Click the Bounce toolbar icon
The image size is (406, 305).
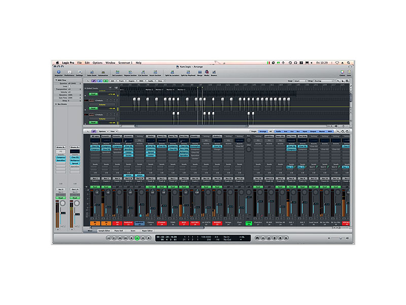[x=214, y=73]
